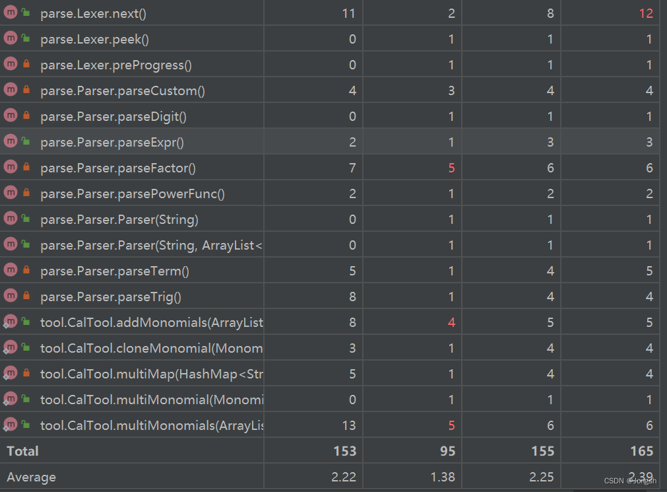This screenshot has height=492, width=667.
Task: Click the method icon beside parse.Parser.parseTerm()
Action: click(x=10, y=270)
